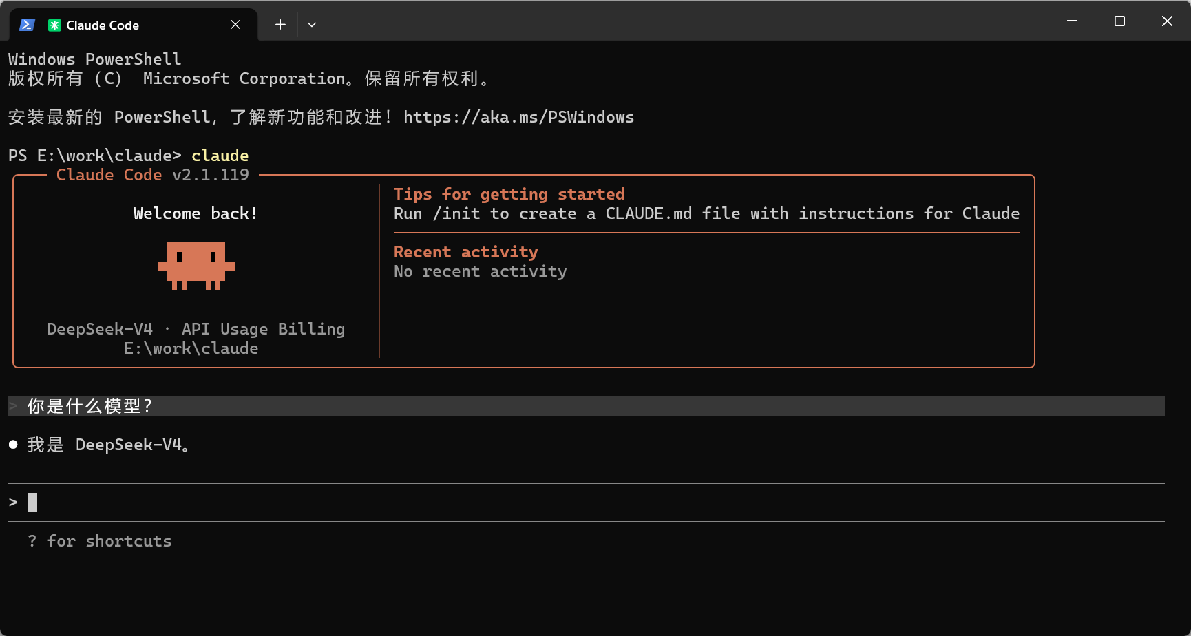Expand the new tab profile dropdown

[312, 25]
